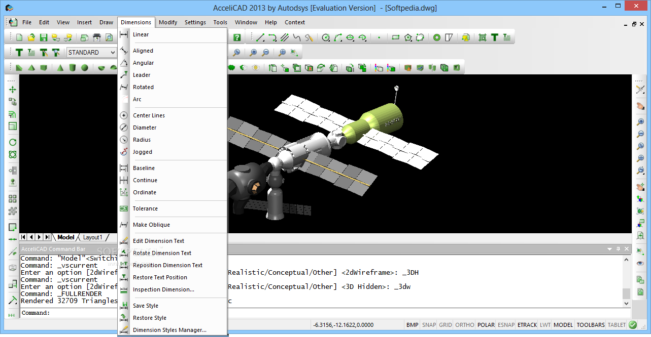The image size is (651, 337).
Task: Select the Spline curve tool
Action: (297, 37)
